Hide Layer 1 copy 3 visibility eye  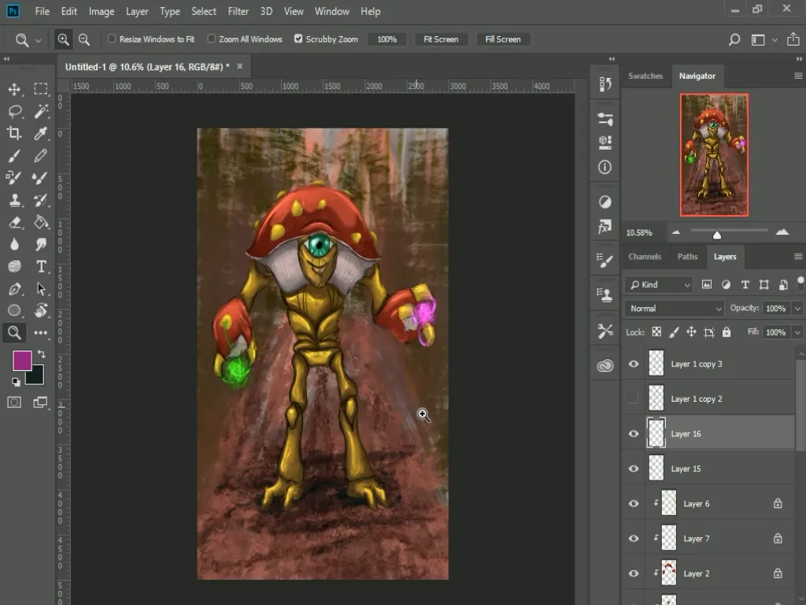pyautogui.click(x=634, y=364)
